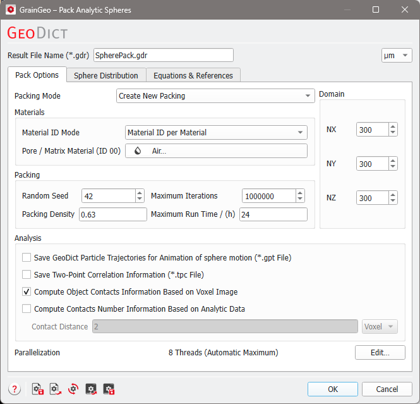Open the µm unit dropdown
Viewport: 420px width, 404px height.
[x=397, y=56]
